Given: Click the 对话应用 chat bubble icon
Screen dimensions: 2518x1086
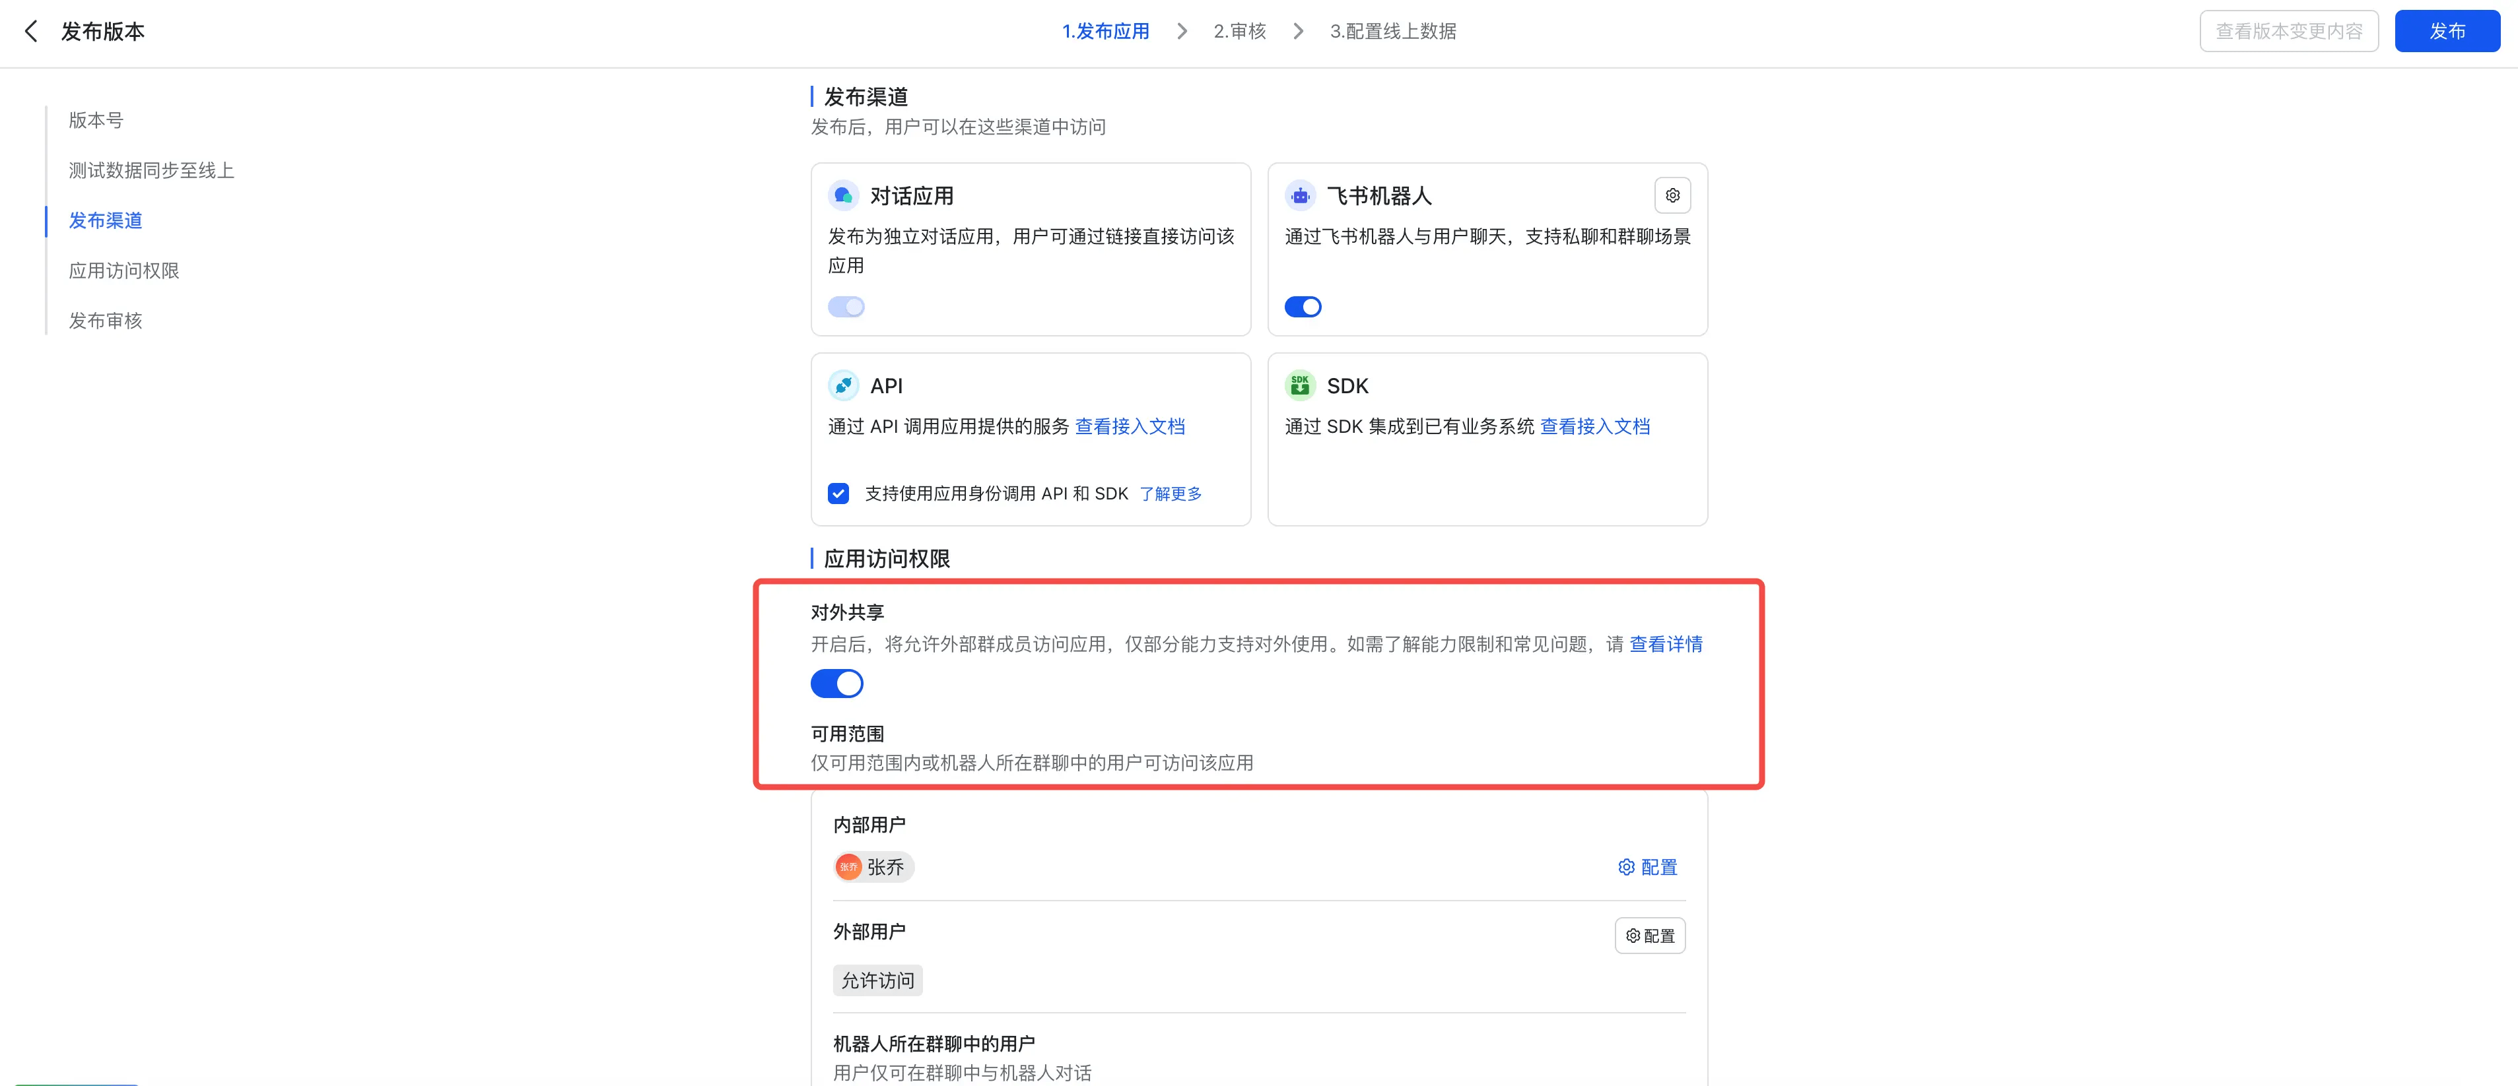Looking at the screenshot, I should click(842, 195).
